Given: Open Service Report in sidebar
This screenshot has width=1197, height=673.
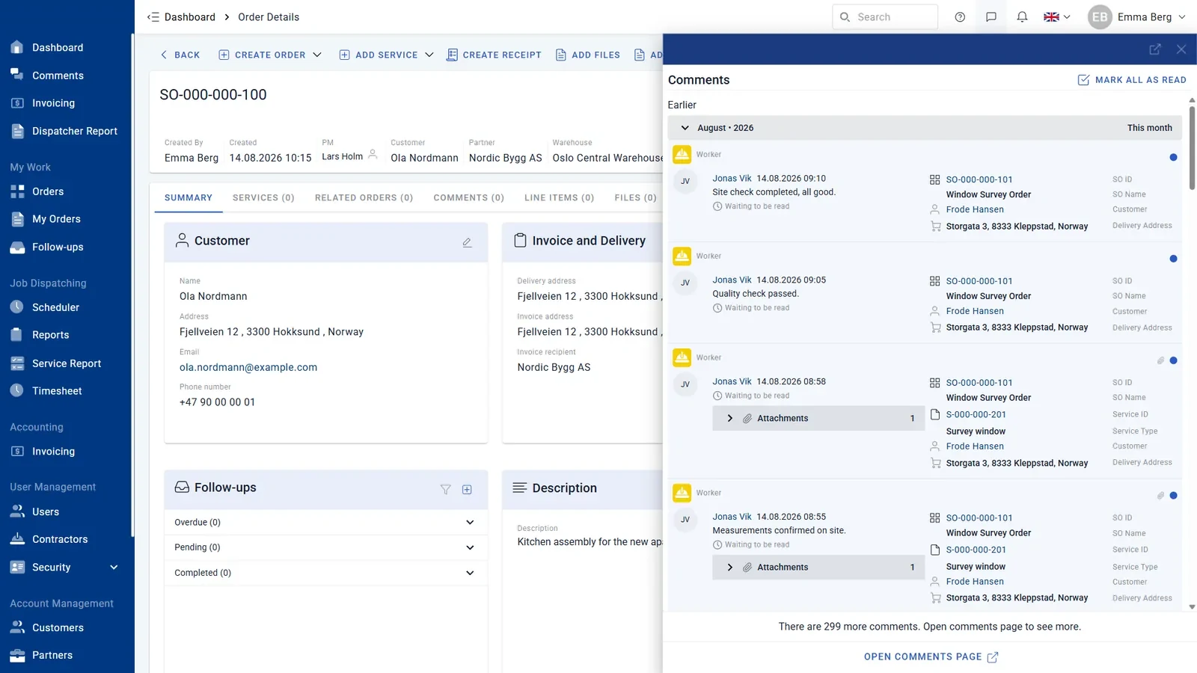Looking at the screenshot, I should [67, 363].
